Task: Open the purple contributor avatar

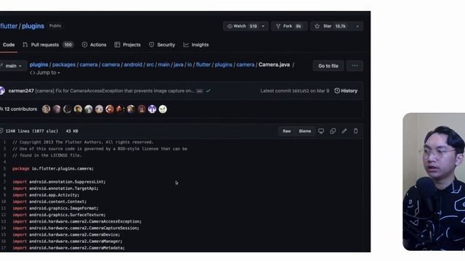Action: (152, 109)
